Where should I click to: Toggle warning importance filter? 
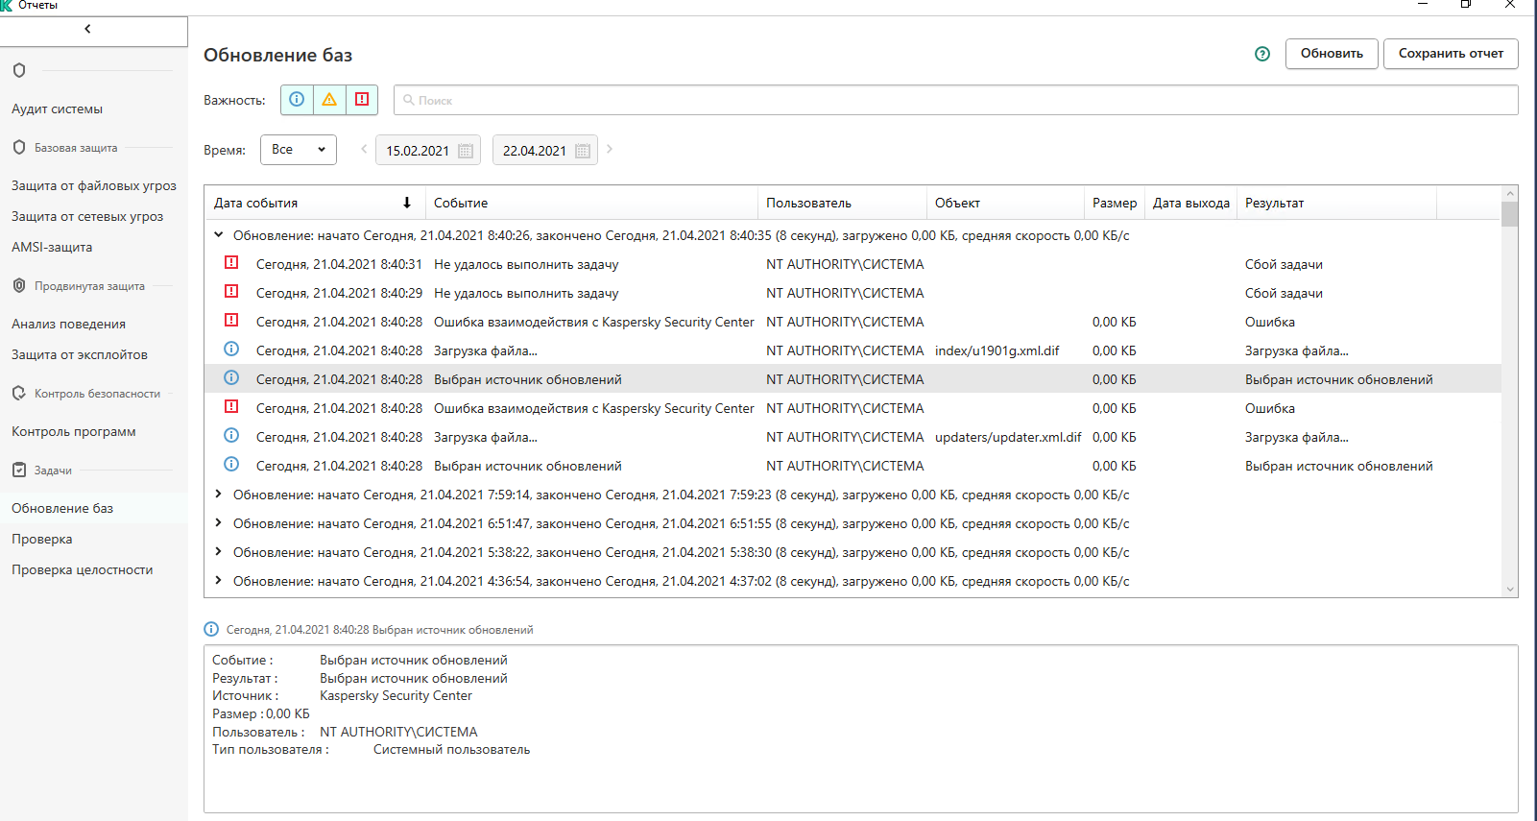[329, 100]
